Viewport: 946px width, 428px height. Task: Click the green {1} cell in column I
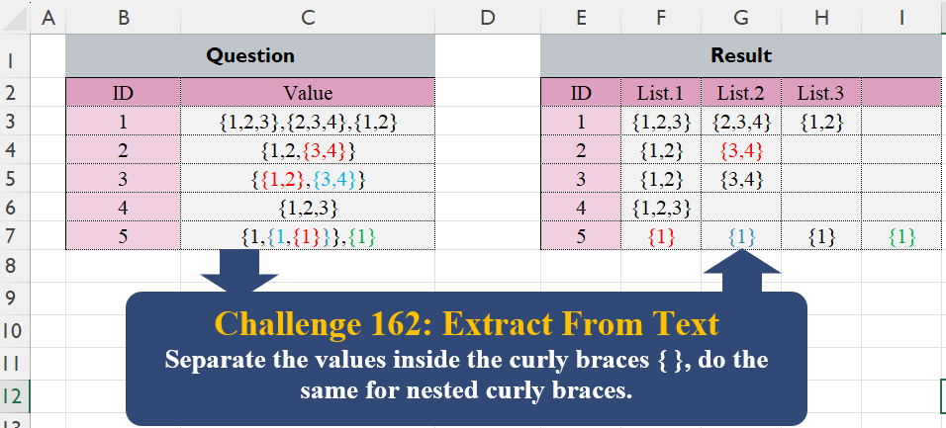900,237
